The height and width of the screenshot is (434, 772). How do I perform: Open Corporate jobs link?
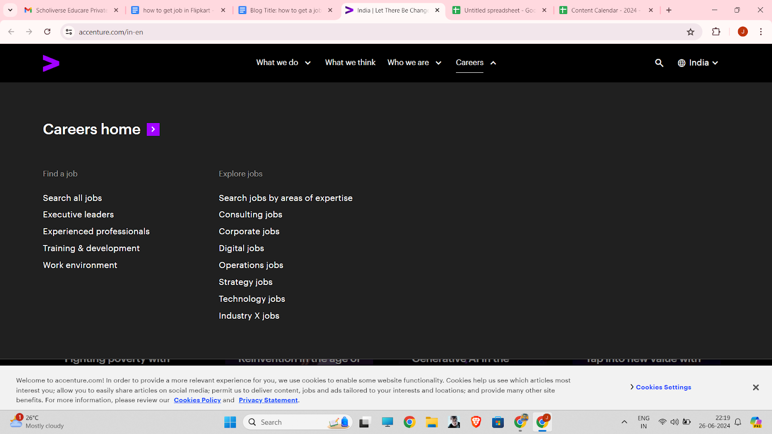pyautogui.click(x=249, y=231)
